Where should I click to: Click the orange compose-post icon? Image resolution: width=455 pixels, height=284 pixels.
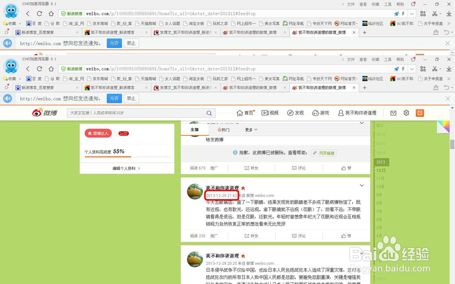pyautogui.click(x=420, y=113)
